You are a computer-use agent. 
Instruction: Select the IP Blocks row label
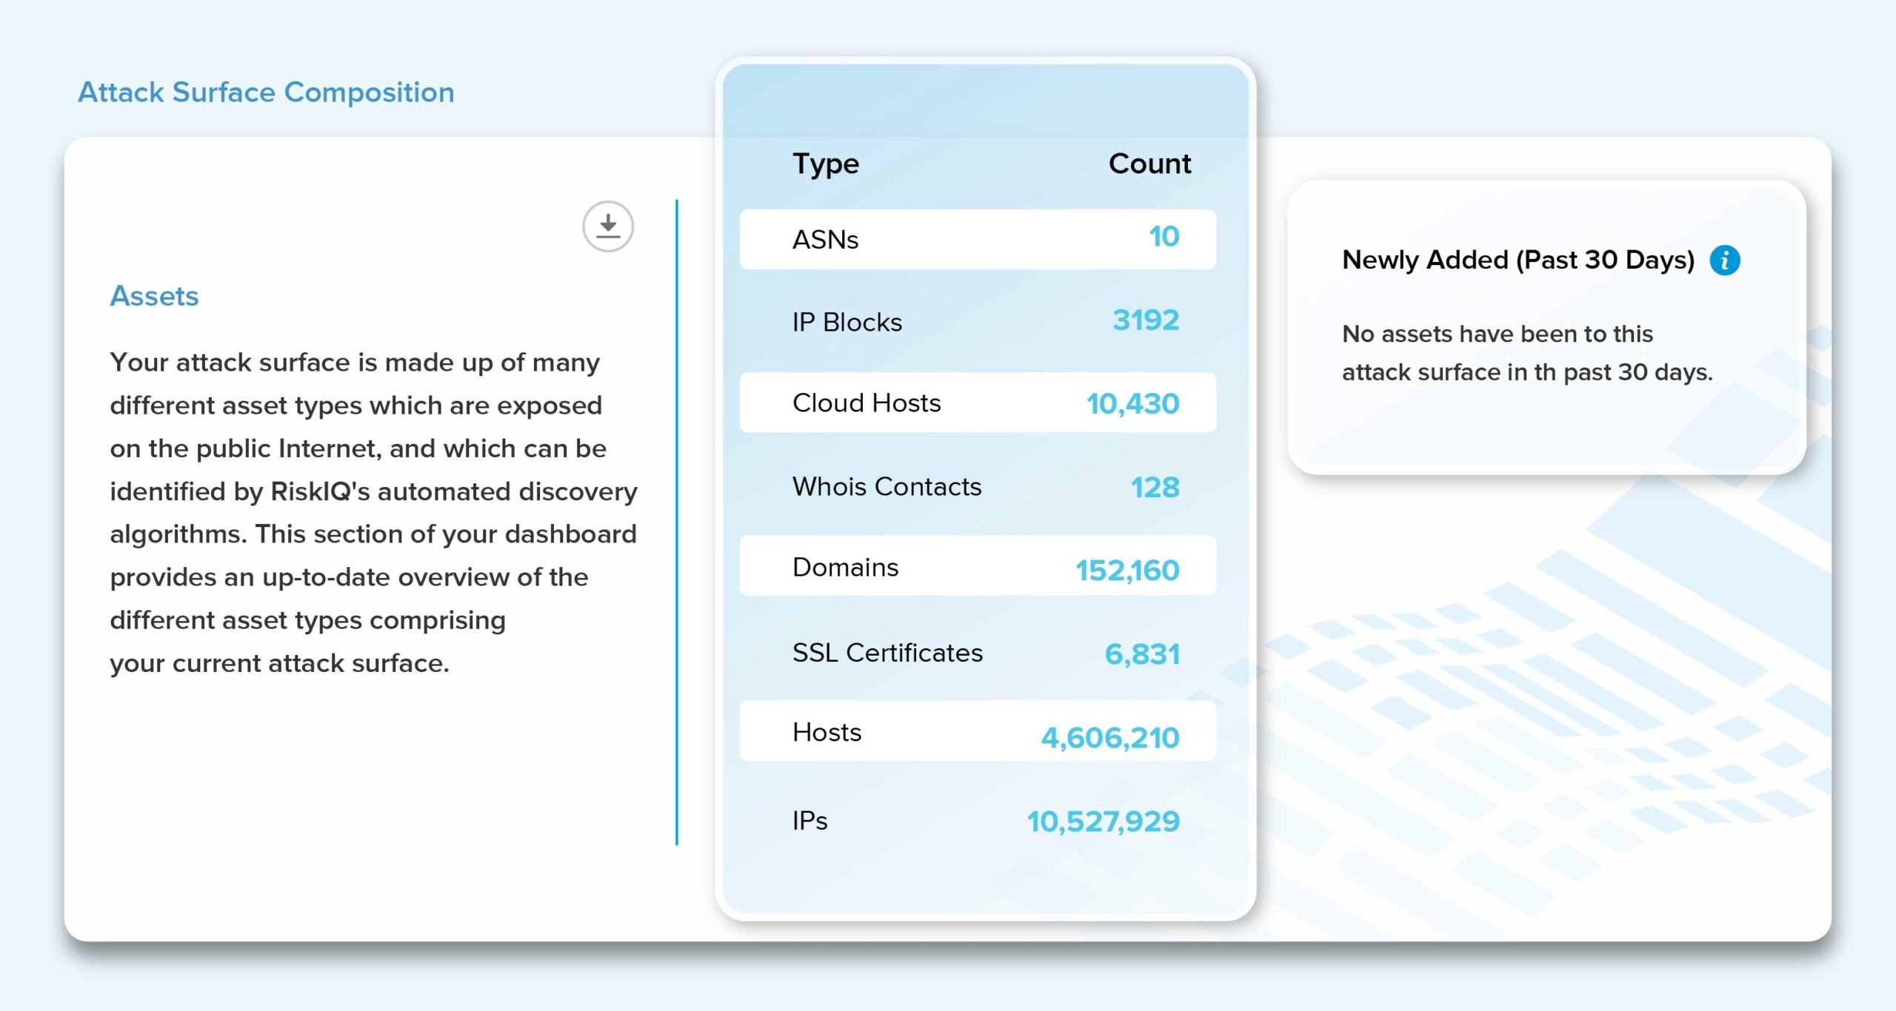pos(847,322)
